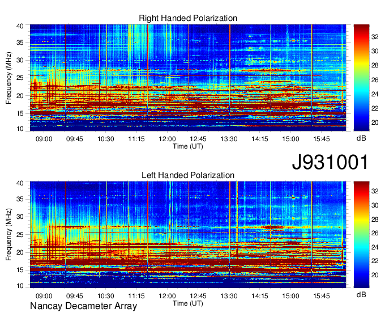Click Time (UT) label under Left Handed plot

click(x=188, y=303)
